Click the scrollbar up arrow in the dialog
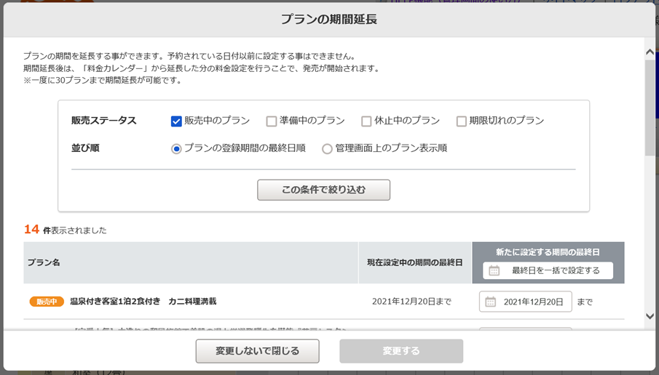 tap(650, 52)
